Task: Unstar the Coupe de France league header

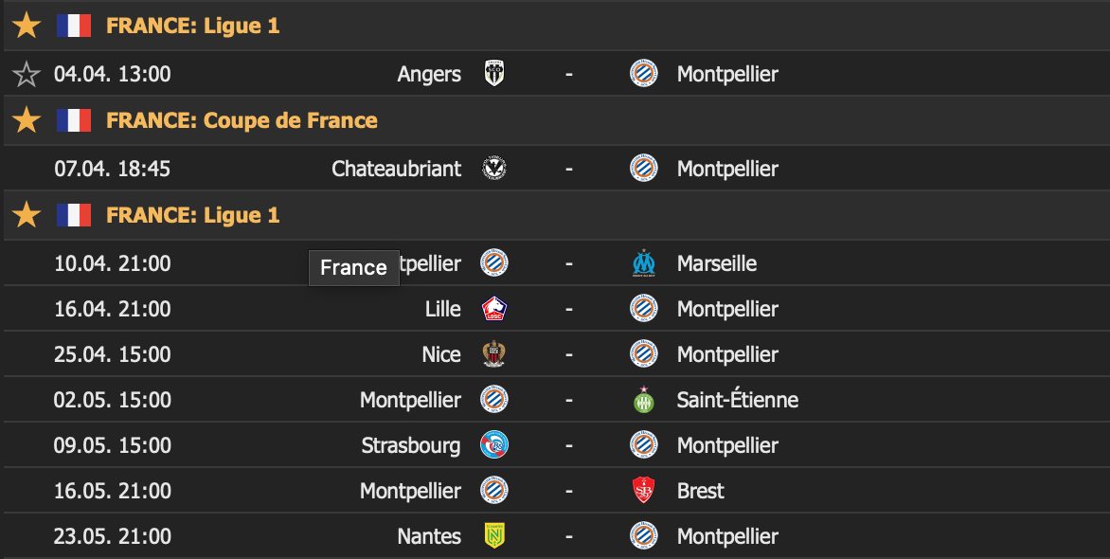Action: (x=27, y=120)
